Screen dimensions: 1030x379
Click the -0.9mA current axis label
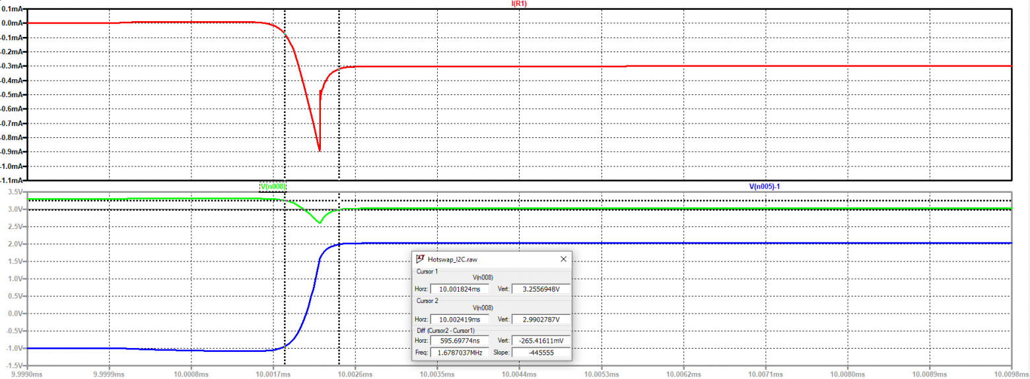(13, 151)
